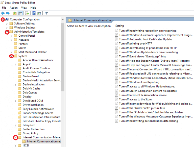
Task: Toggle the Show/Hide Action Pane icon
Action: (x=39, y=13)
